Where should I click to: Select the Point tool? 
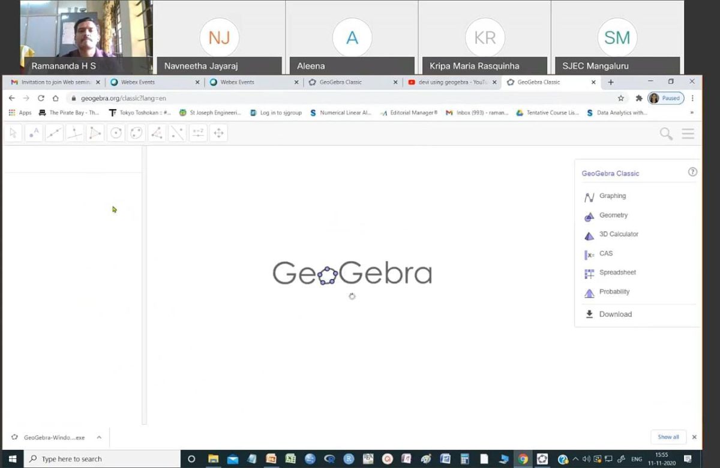[x=34, y=133]
